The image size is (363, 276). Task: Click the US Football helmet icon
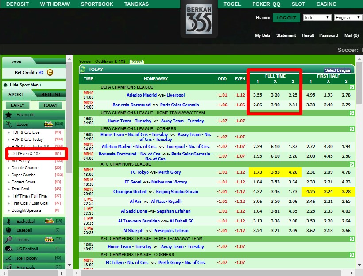point(9,249)
